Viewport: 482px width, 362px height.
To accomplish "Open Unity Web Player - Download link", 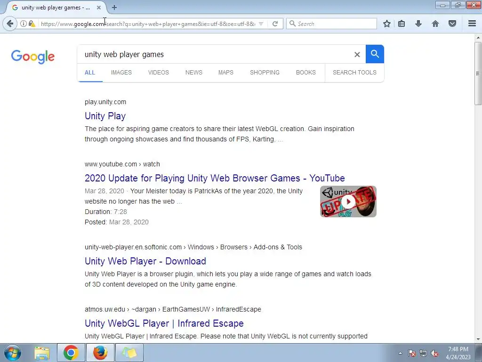I will 145,261.
